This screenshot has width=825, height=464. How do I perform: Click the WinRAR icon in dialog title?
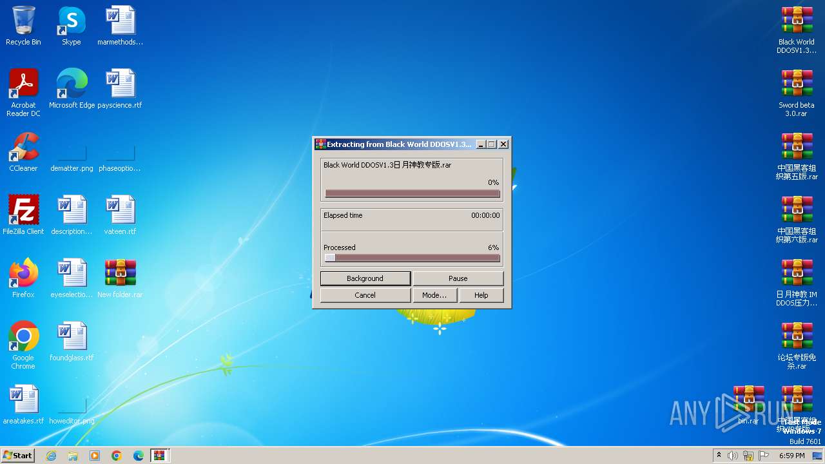tap(320, 144)
